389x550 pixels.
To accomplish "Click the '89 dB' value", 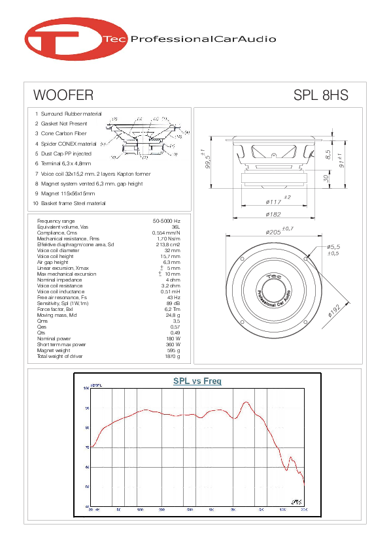I will click(173, 303).
